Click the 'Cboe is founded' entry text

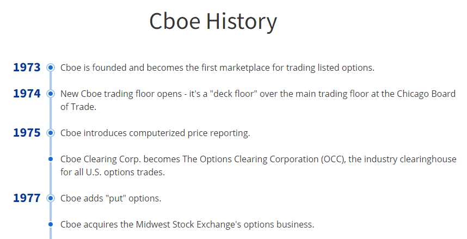[217, 68]
